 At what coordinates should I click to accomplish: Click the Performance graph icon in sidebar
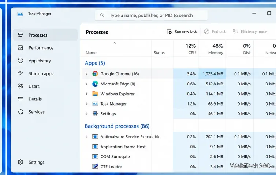[20, 48]
